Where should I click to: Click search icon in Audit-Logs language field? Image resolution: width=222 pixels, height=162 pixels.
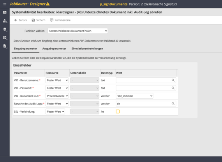click(173, 104)
